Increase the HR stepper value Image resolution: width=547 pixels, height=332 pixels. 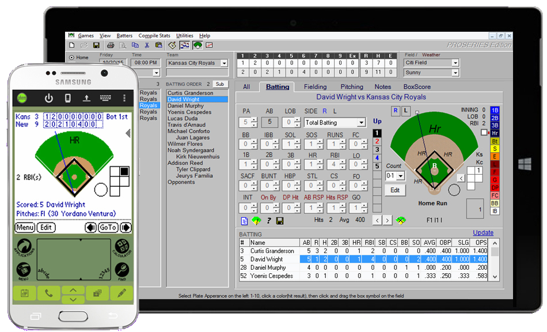[x=320, y=162]
